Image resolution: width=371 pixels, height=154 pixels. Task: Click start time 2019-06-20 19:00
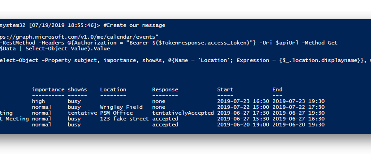pyautogui.click(x=243, y=125)
